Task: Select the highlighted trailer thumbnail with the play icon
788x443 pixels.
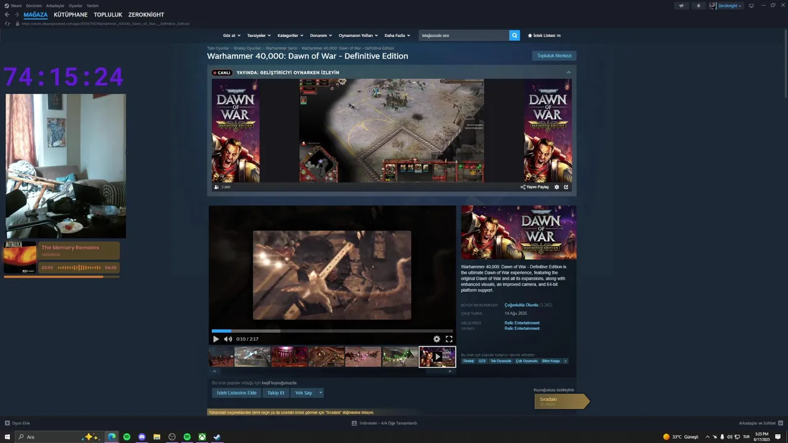Action: pos(437,357)
